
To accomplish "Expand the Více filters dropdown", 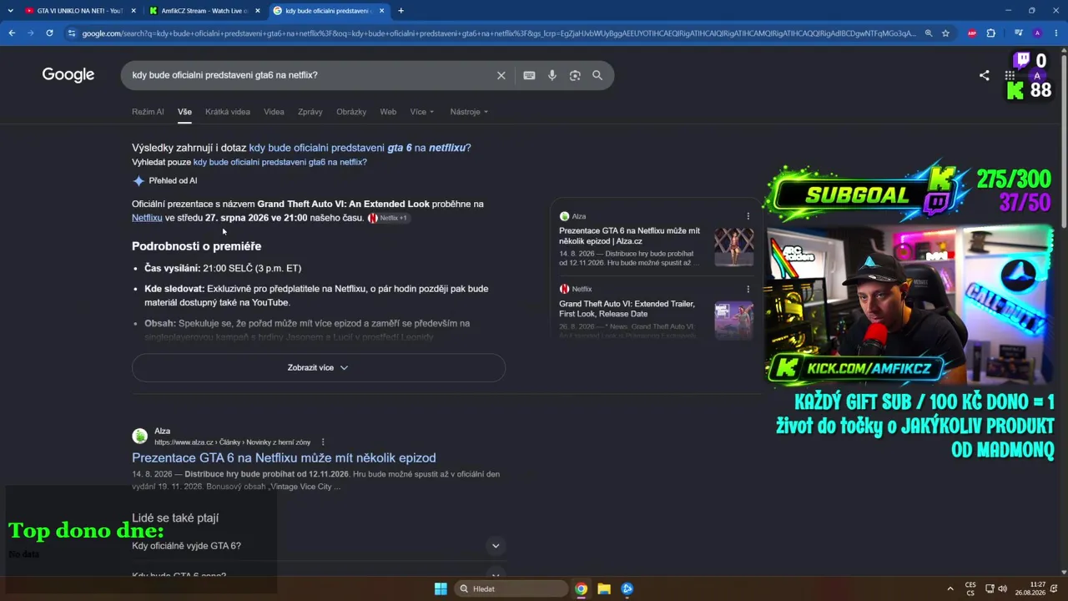I will 421,112.
